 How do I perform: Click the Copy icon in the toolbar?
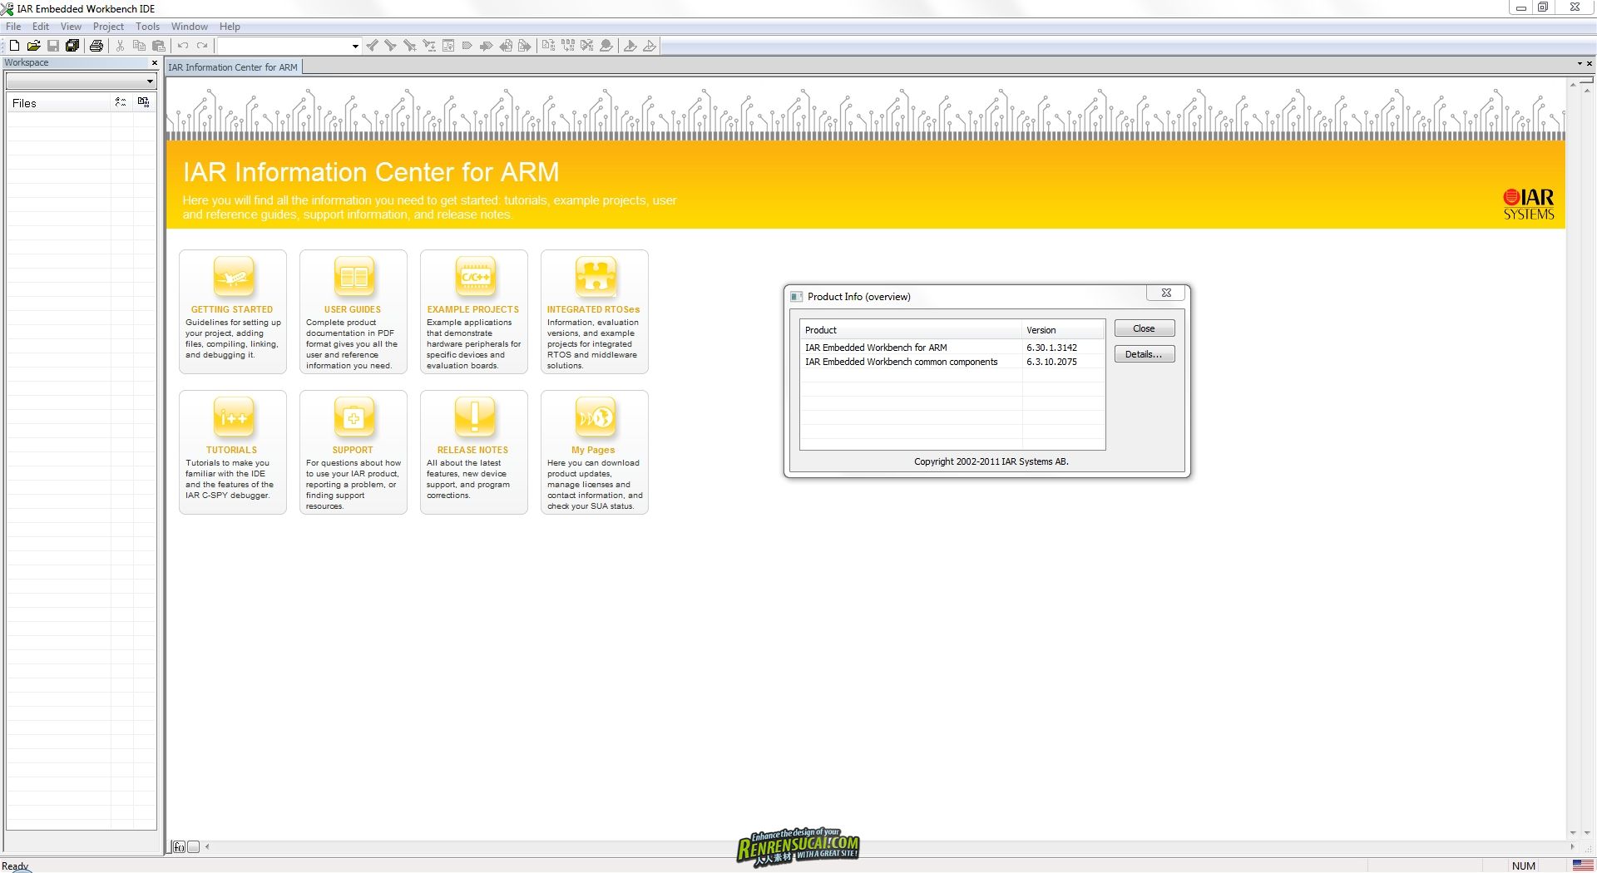(x=139, y=46)
